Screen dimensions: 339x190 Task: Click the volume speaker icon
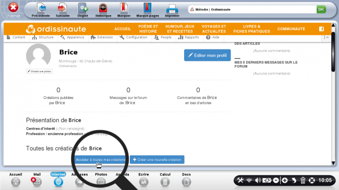(258, 180)
